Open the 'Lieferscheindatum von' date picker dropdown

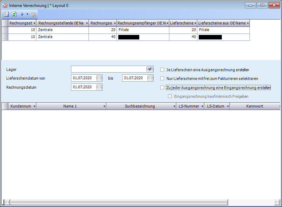click(99, 78)
